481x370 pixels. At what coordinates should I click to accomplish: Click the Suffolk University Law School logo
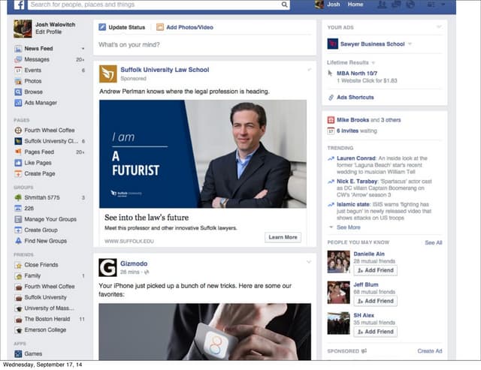(108, 74)
